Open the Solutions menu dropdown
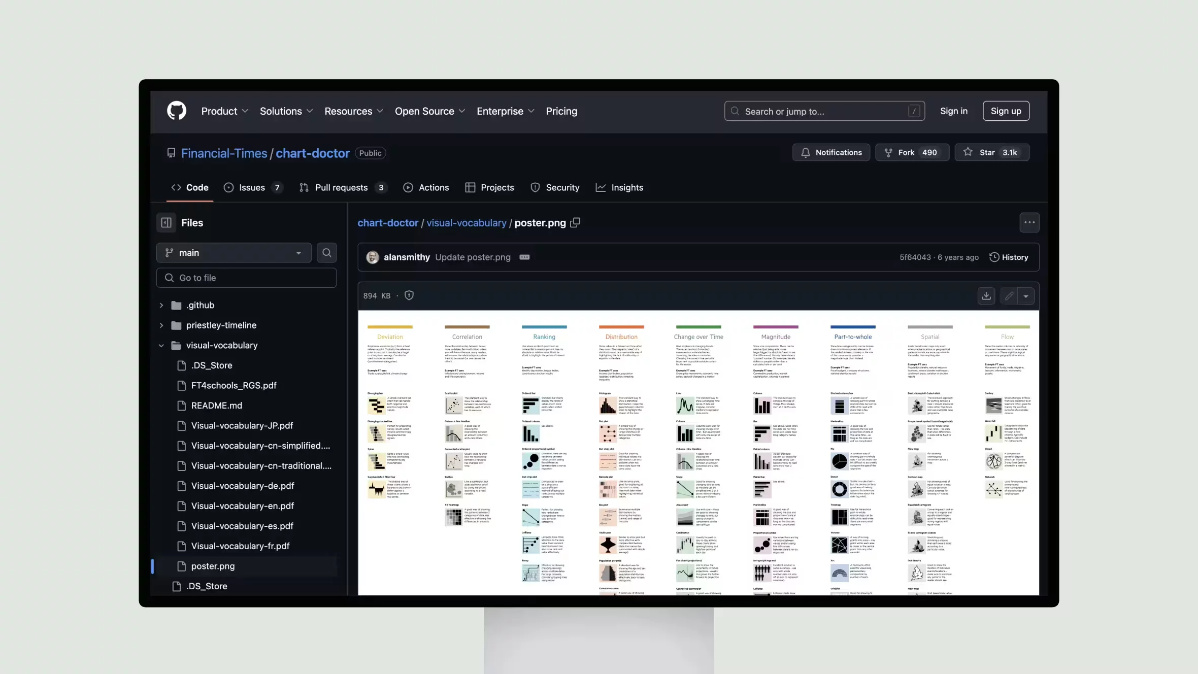The image size is (1198, 674). (x=286, y=111)
